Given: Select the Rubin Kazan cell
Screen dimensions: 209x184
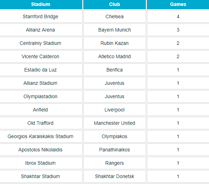Looking at the screenshot, I should click(x=115, y=43).
